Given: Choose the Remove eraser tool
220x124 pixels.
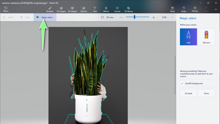Looking at the screenshot, I should click(x=206, y=37).
